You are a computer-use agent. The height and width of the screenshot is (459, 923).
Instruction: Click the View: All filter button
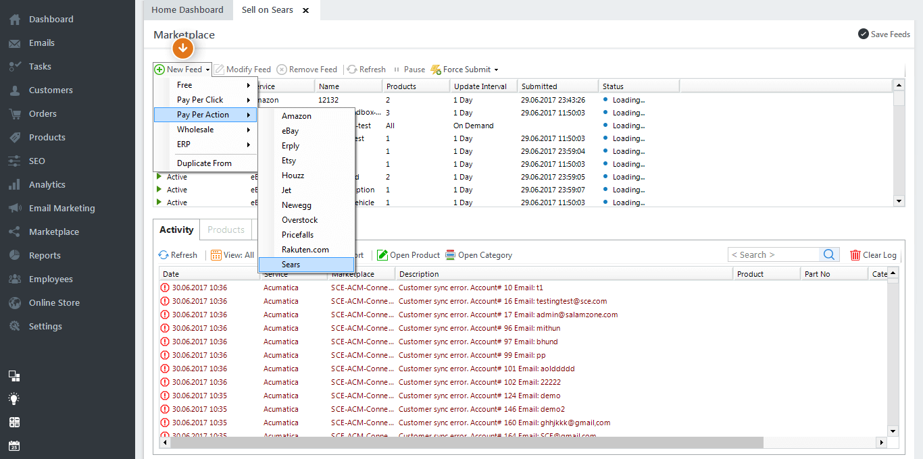pos(233,255)
